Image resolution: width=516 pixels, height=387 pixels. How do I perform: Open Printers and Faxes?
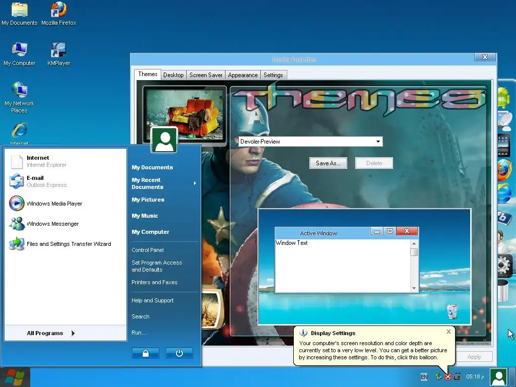154,282
